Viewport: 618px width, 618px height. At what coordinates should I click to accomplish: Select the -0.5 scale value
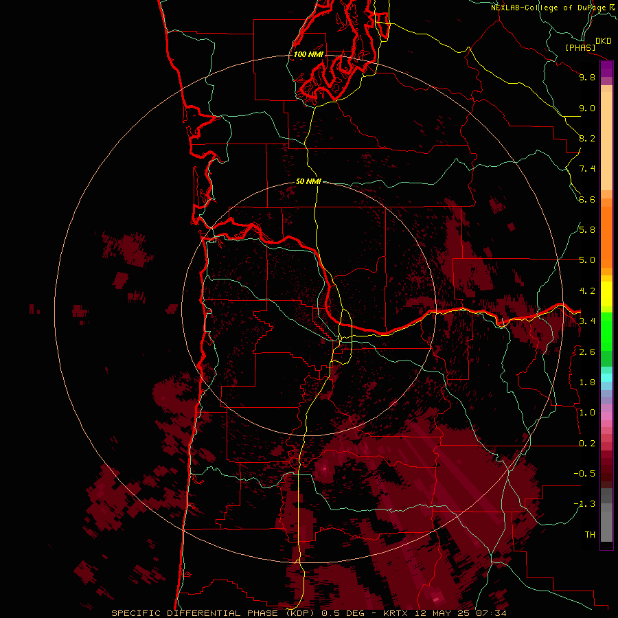click(584, 474)
